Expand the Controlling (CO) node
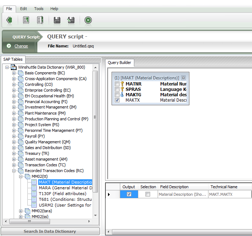Viewport: 252px width, 236px height. click(14, 85)
